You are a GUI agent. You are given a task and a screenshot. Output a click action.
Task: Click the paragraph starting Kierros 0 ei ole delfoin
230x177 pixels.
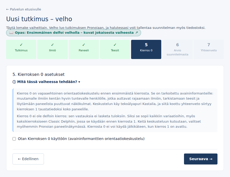pos(109,121)
